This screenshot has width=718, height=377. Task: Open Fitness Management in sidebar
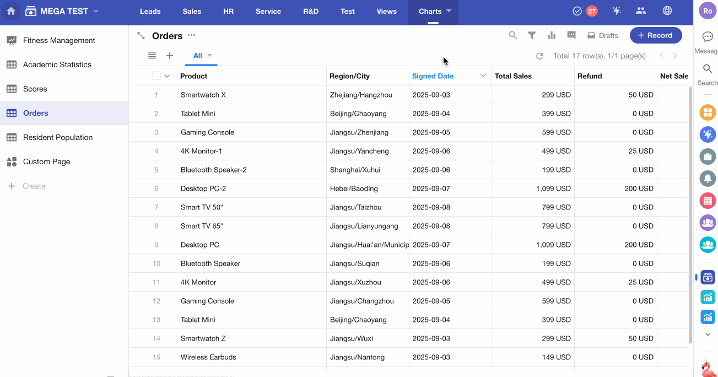click(x=59, y=40)
